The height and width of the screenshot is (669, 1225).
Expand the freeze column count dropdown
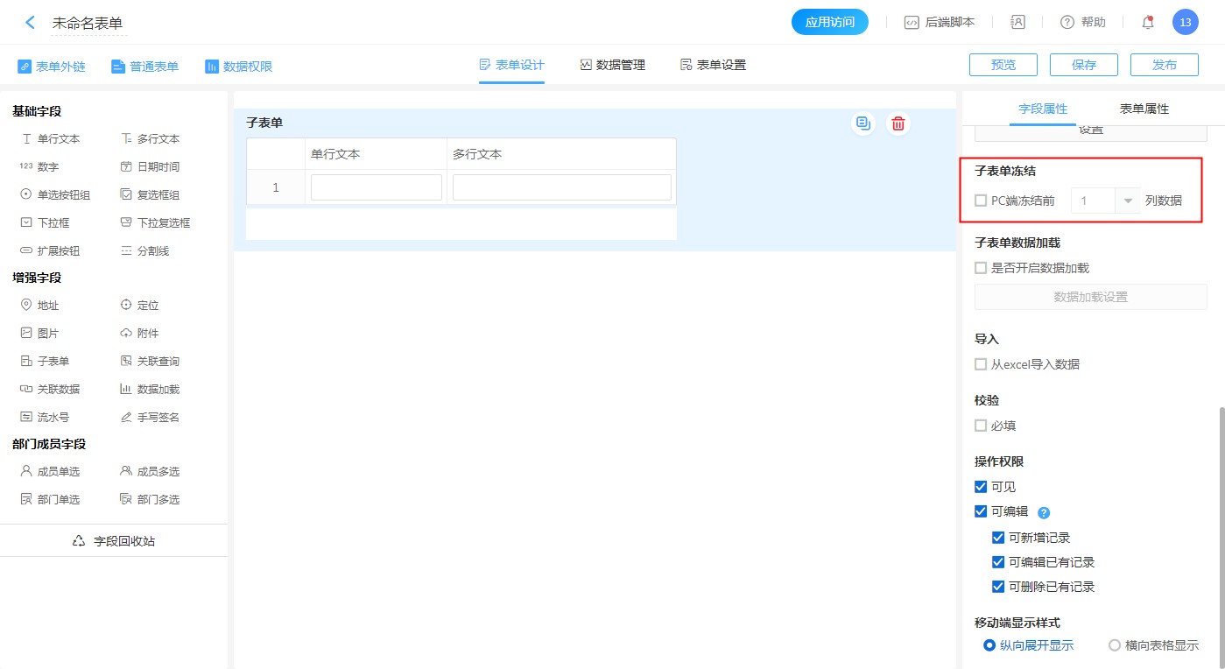(1128, 201)
